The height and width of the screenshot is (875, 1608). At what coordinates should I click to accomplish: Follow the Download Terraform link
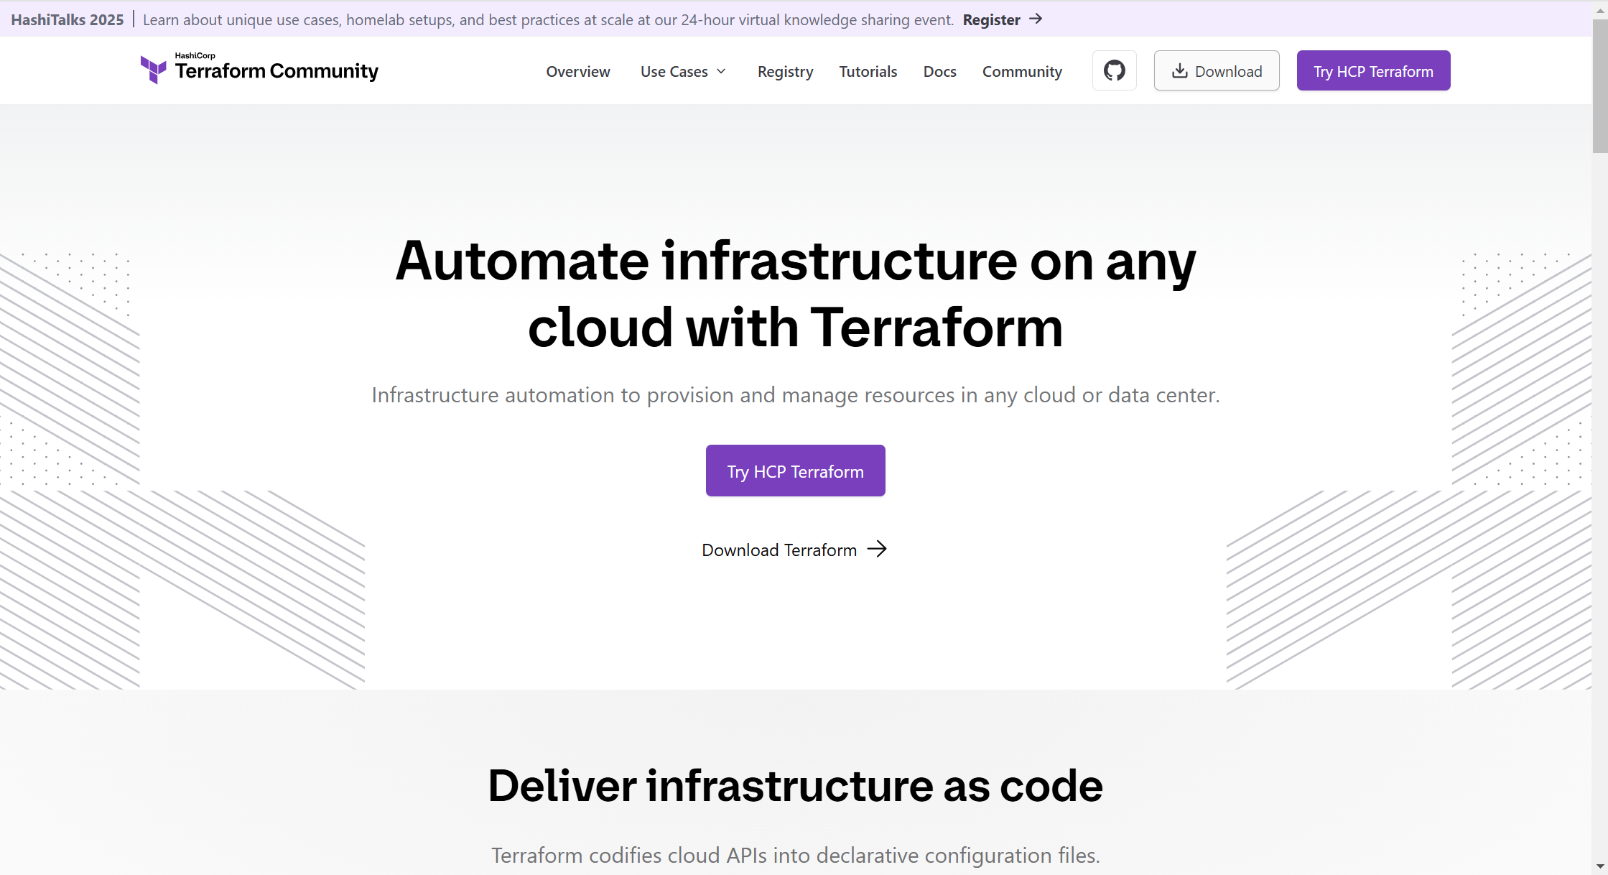pyautogui.click(x=779, y=550)
